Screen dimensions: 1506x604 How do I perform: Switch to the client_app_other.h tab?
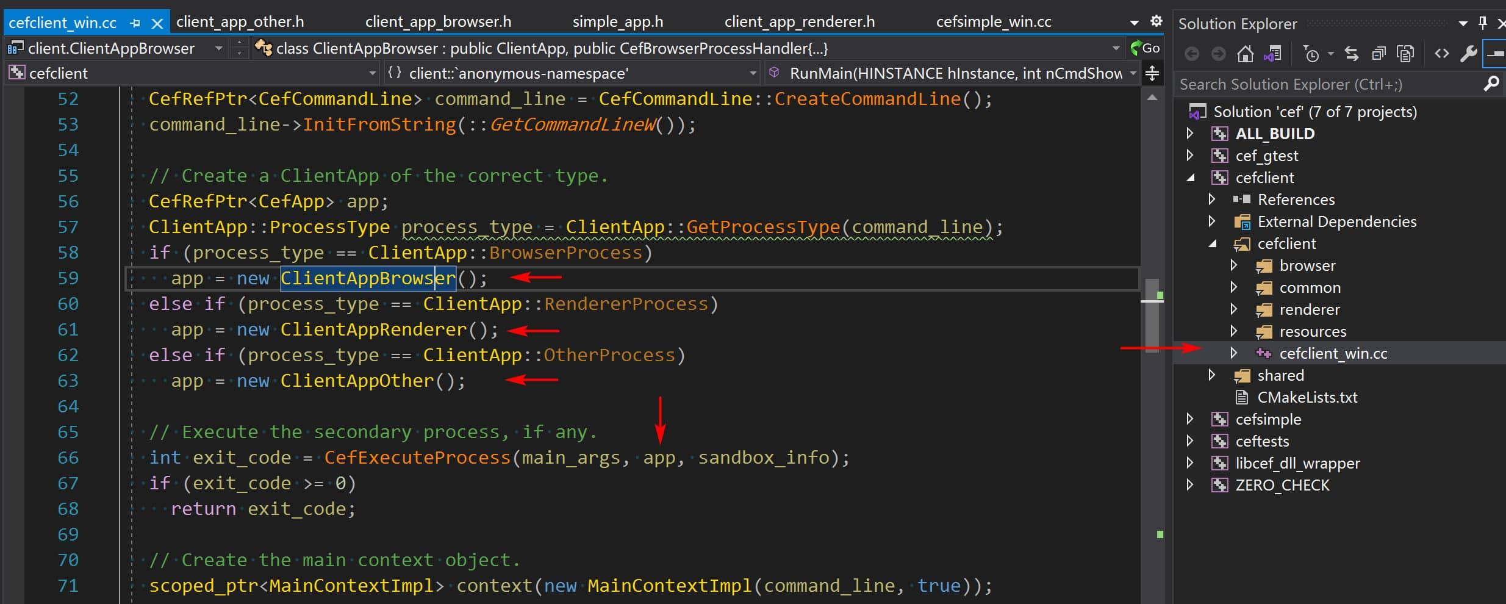coord(240,22)
